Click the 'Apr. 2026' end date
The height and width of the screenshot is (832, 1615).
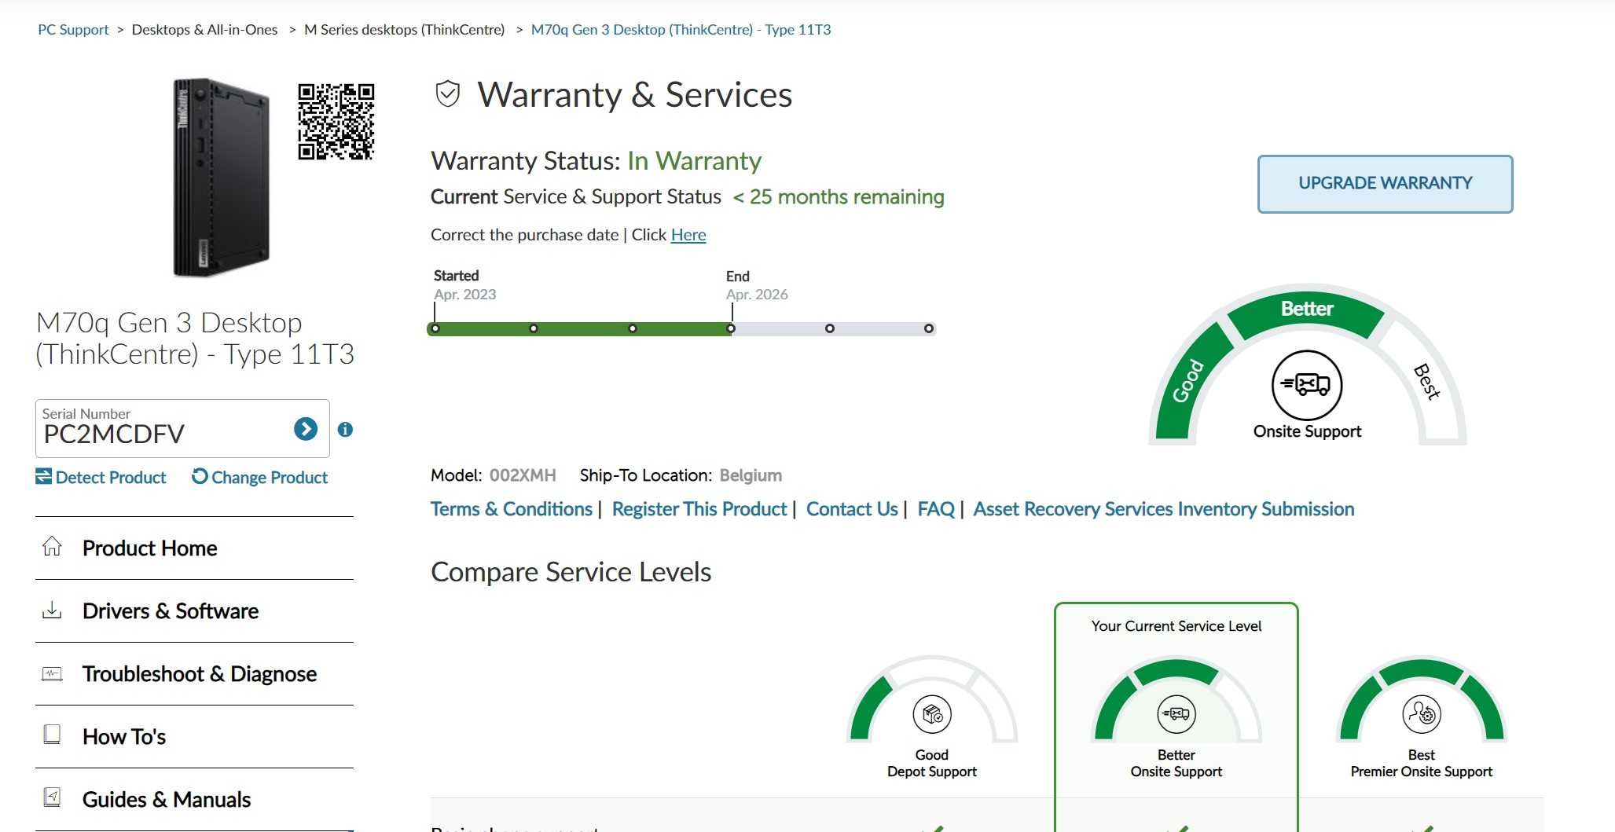[757, 295]
